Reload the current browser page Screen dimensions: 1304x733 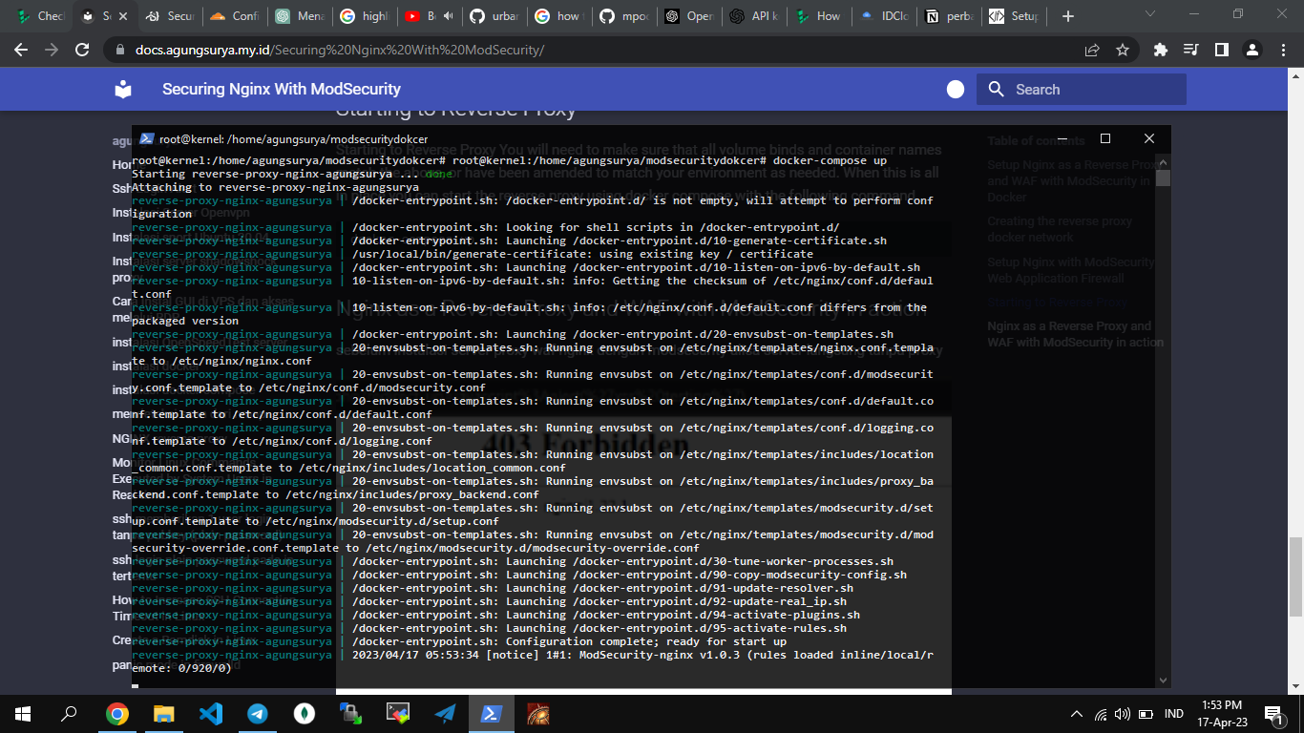click(83, 50)
